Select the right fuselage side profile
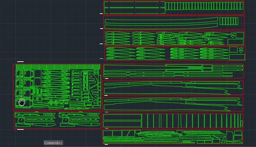The image size is (256, 147). pyautogui.click(x=79, y=120)
